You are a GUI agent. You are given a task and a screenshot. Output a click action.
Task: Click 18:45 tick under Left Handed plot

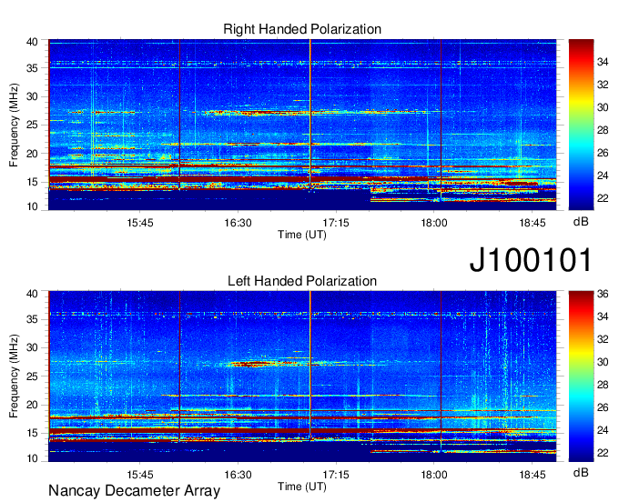pyautogui.click(x=532, y=475)
